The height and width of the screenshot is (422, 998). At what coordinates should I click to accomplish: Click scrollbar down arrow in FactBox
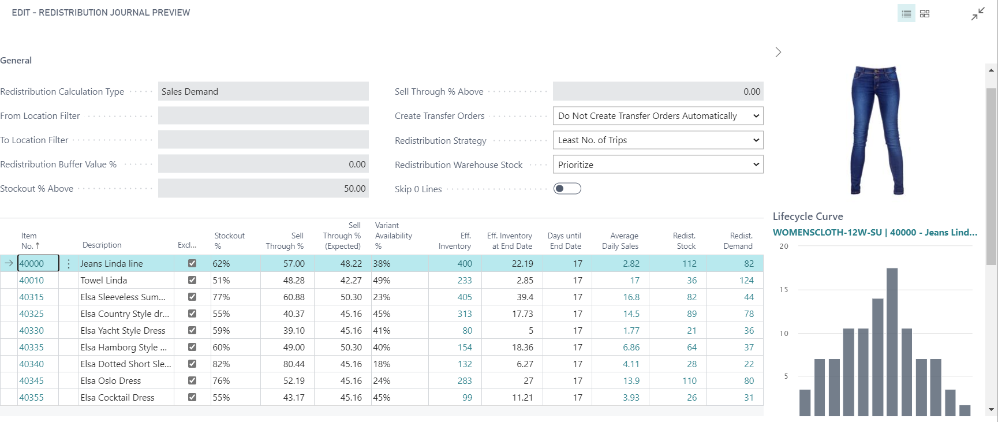992,410
